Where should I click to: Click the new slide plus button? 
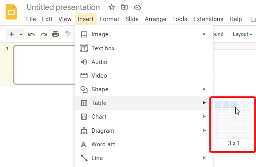coord(12,34)
